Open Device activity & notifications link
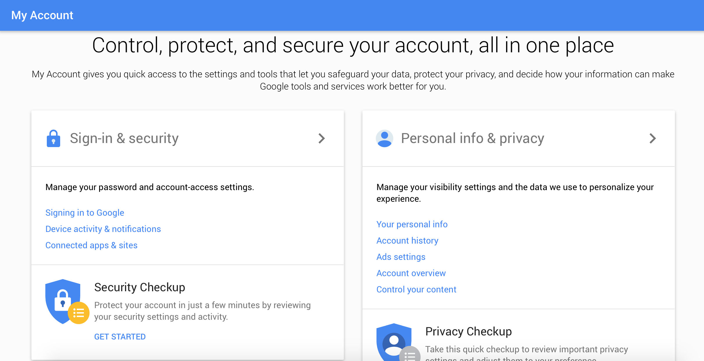Viewport: 704px width, 361px height. coord(103,229)
